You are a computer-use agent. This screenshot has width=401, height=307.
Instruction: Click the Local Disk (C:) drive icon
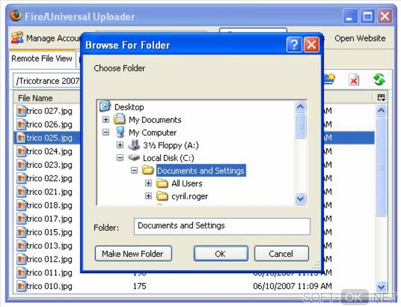point(134,157)
